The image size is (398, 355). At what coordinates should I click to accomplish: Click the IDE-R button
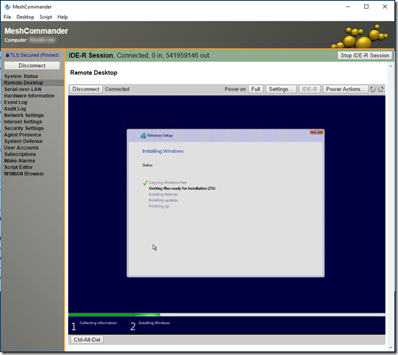click(x=310, y=89)
